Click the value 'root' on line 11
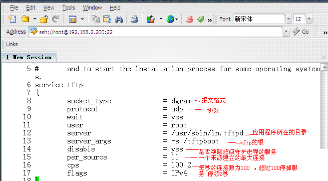Viewport: 328px width, 181px height. point(179,125)
